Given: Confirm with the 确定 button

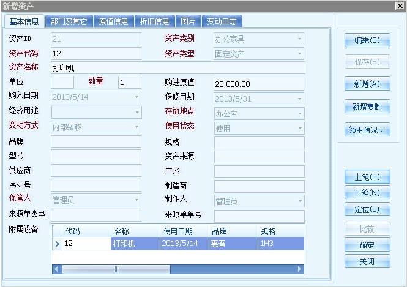Looking at the screenshot, I should coord(367,245).
